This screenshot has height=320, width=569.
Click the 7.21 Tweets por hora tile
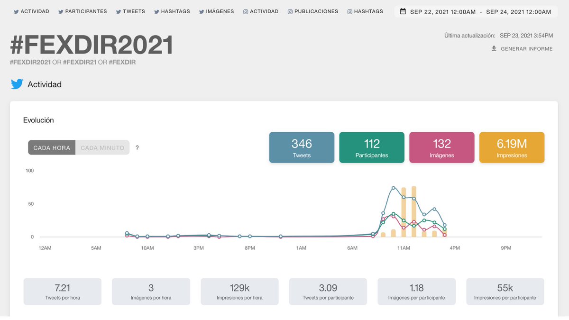pos(63,292)
